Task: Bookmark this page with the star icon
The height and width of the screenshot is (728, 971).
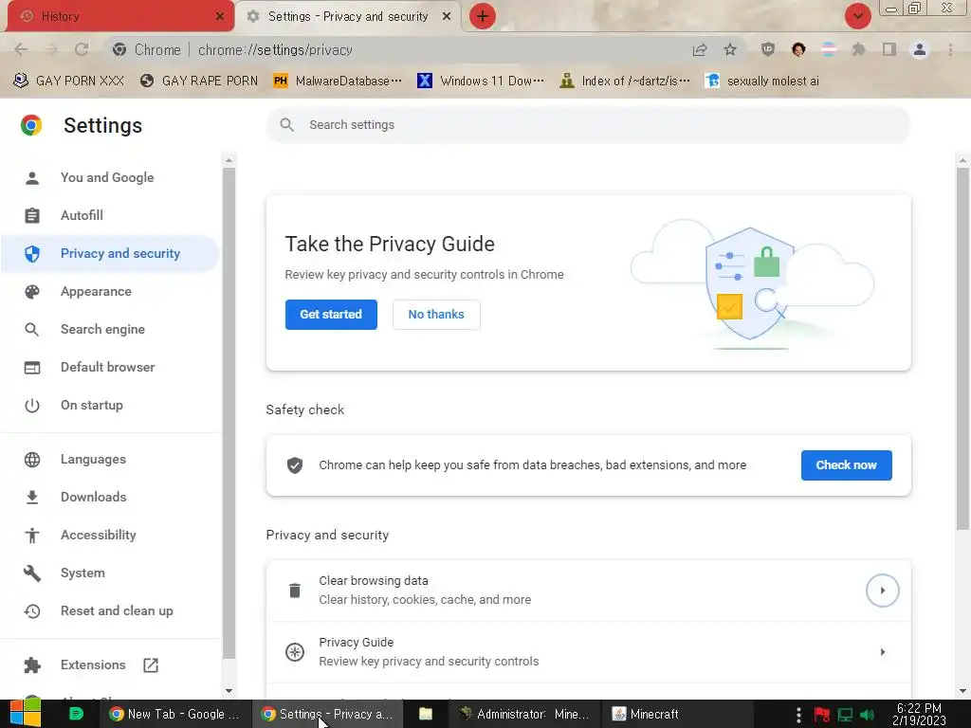Action: (730, 49)
